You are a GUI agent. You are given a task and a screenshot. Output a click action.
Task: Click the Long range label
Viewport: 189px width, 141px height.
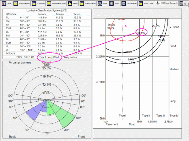coord(172,101)
